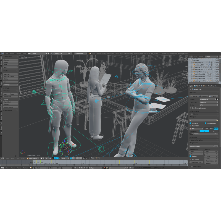Toggle the No Caustics checkbox
The width and height of the screenshot is (221, 221).
pyautogui.click(x=190, y=160)
